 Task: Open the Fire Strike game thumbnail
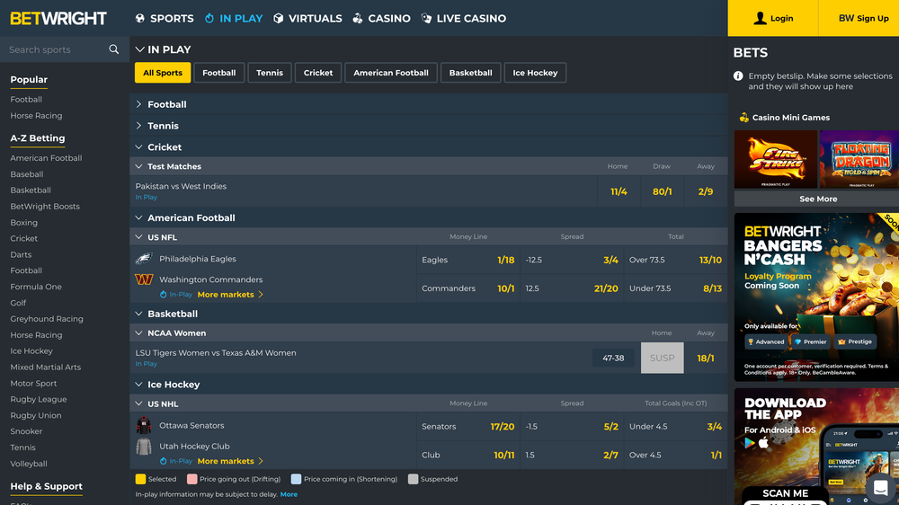tap(776, 159)
